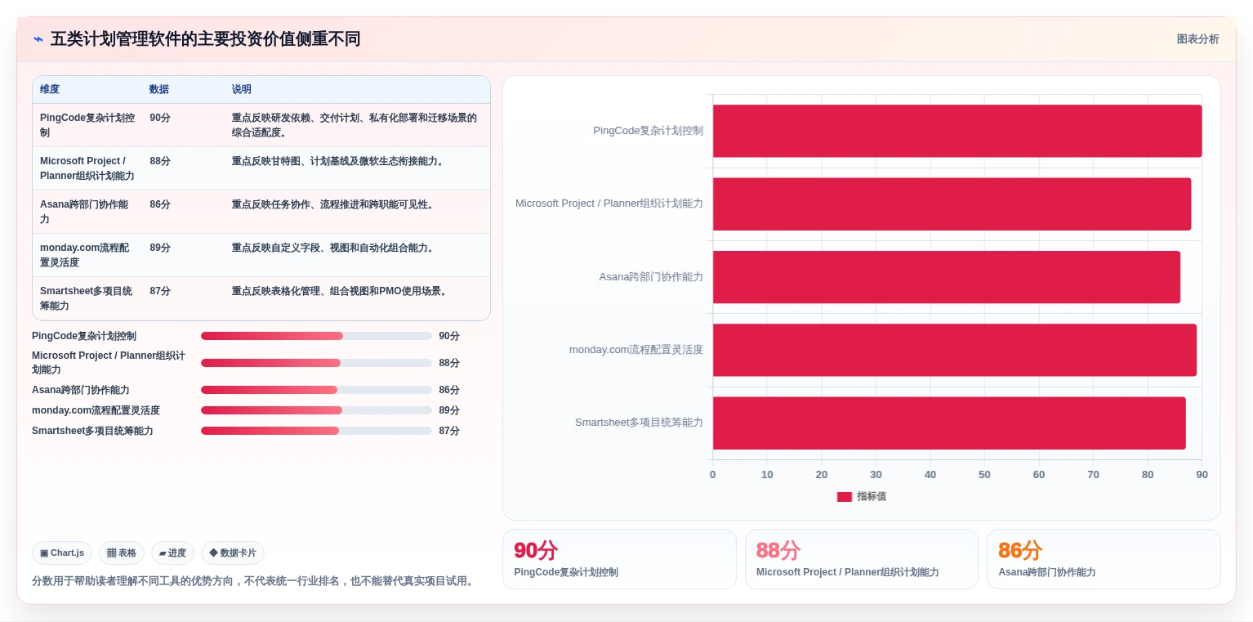Click the x-axis tick 50
The image size is (1253, 622).
coord(984,475)
